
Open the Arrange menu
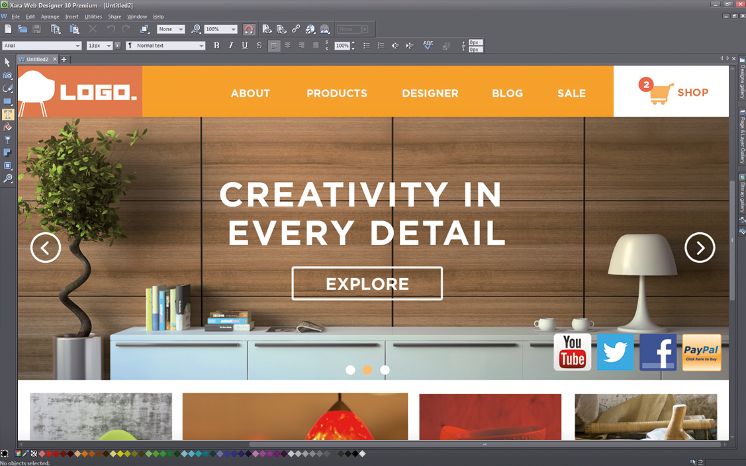pyautogui.click(x=50, y=17)
